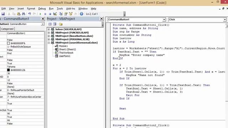228x128 pixels.
Task: Click the code line 'Dim rng As Range'
Action: point(126,32)
